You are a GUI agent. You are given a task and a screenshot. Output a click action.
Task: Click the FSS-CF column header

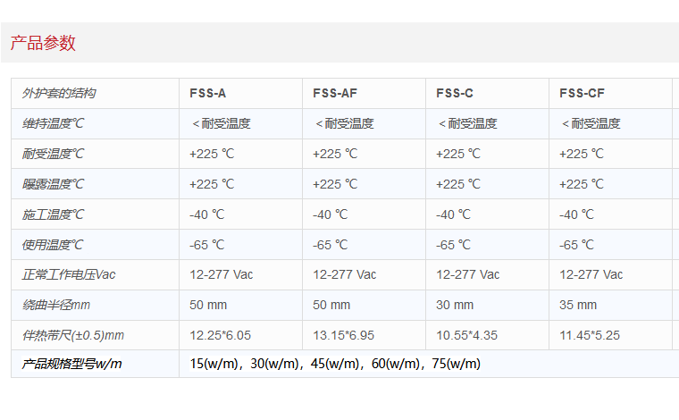583,93
